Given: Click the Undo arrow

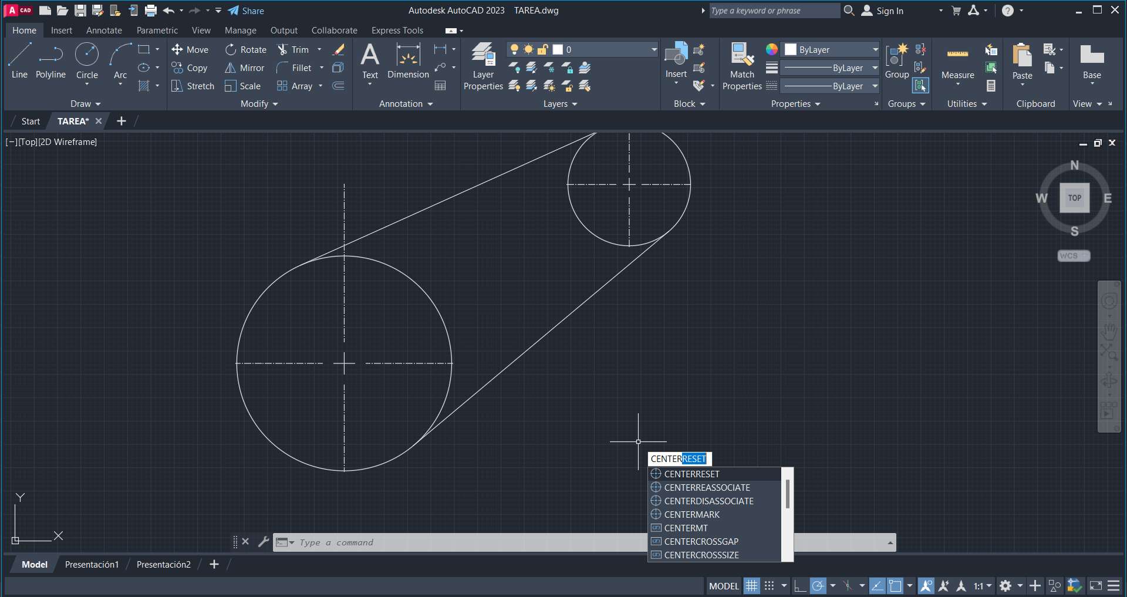Looking at the screenshot, I should tap(169, 11).
